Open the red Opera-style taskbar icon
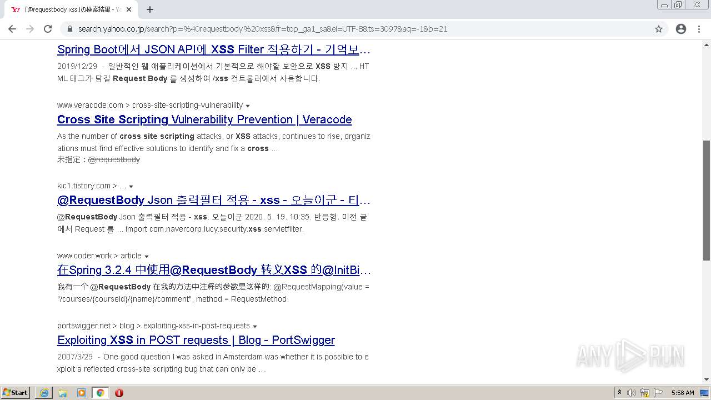The image size is (711, 400). click(119, 393)
